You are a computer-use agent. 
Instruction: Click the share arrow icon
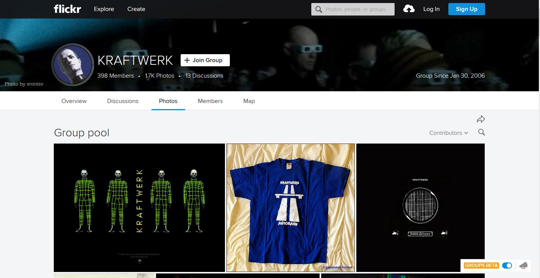point(481,119)
